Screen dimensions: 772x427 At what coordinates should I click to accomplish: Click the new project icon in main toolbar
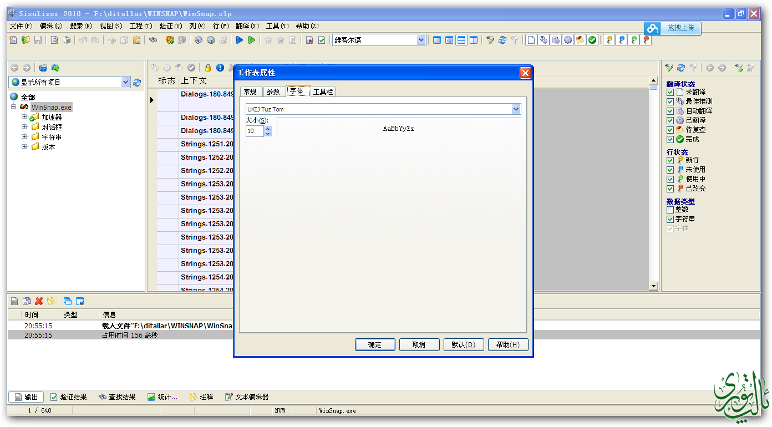point(13,40)
